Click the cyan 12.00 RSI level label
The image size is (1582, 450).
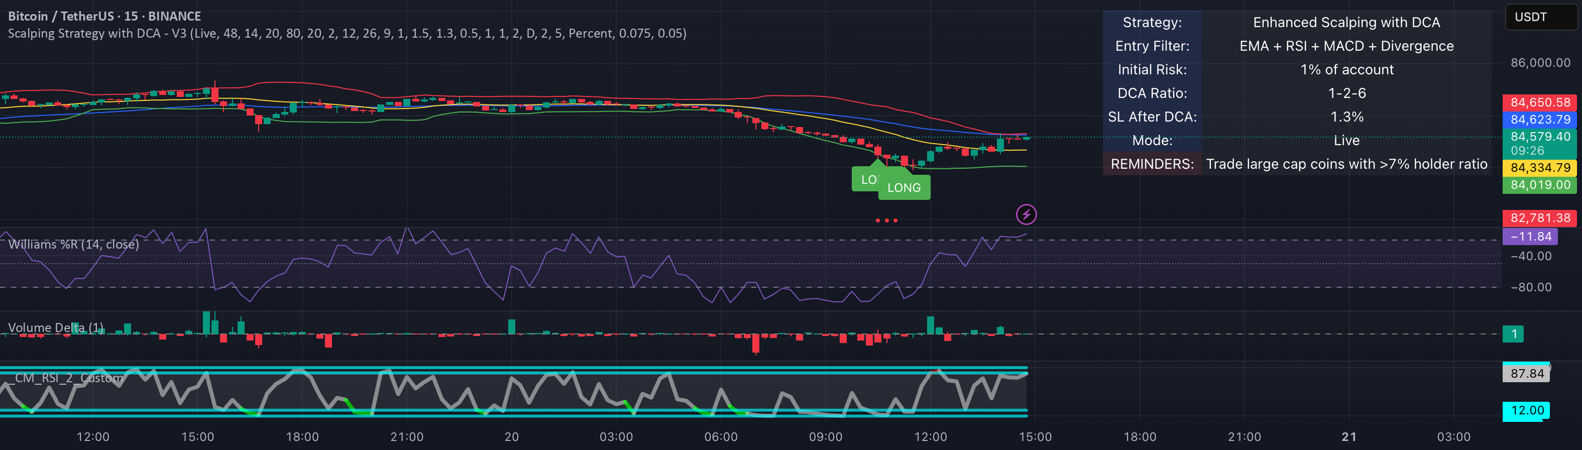[1526, 410]
